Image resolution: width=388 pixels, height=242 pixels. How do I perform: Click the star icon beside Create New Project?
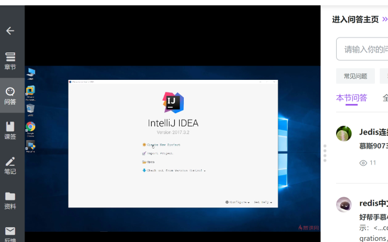(x=144, y=145)
